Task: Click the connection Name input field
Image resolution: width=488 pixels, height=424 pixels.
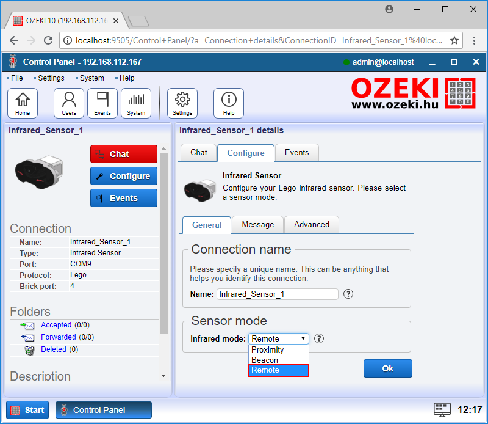Action: coord(278,294)
